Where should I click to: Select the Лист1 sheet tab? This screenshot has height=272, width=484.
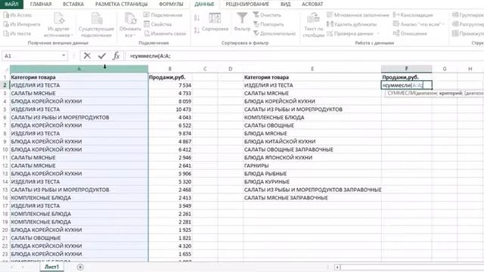[x=51, y=267]
